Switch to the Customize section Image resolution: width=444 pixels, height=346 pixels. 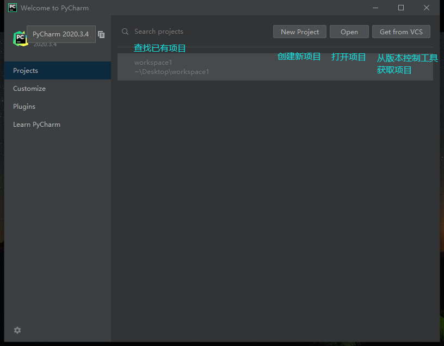coord(29,88)
